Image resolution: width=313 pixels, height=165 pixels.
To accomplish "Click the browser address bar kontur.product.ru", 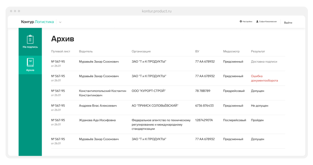I will pos(156,11).
